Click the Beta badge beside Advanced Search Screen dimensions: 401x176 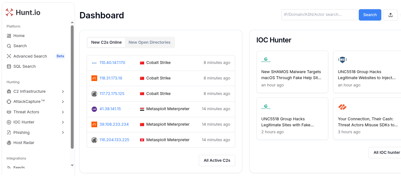(60, 56)
